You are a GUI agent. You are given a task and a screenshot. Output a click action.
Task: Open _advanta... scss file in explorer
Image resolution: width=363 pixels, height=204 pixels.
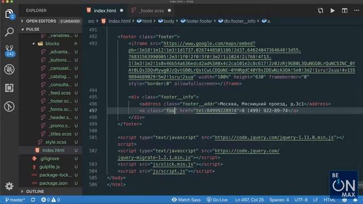pyautogui.click(x=60, y=52)
